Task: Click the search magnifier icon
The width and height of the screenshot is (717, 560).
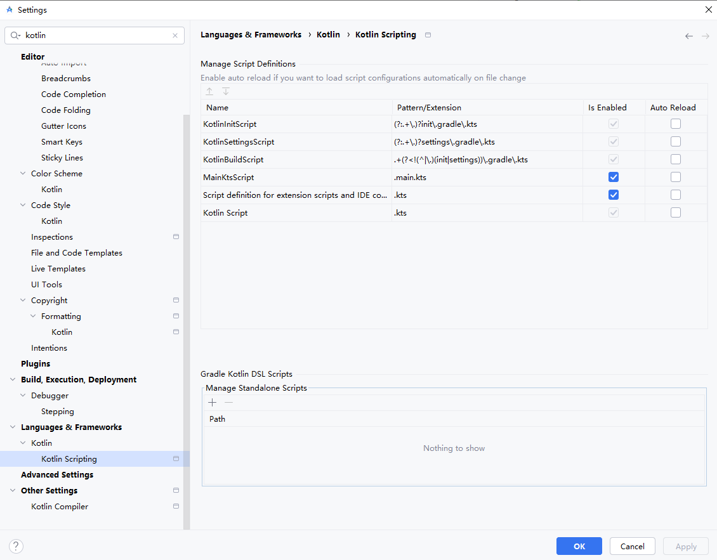Action: [x=15, y=36]
